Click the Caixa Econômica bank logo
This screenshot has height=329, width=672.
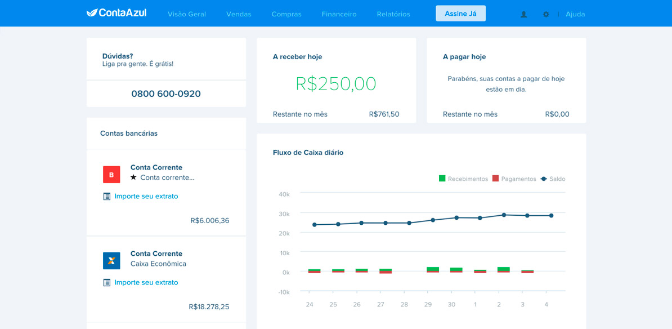pyautogui.click(x=111, y=261)
